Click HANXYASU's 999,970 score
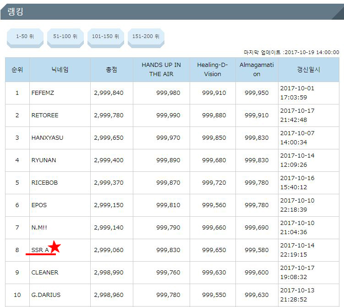The height and width of the screenshot is (307, 344). coord(168,138)
